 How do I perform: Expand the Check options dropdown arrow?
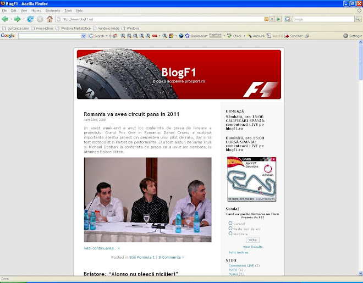[x=244, y=36]
